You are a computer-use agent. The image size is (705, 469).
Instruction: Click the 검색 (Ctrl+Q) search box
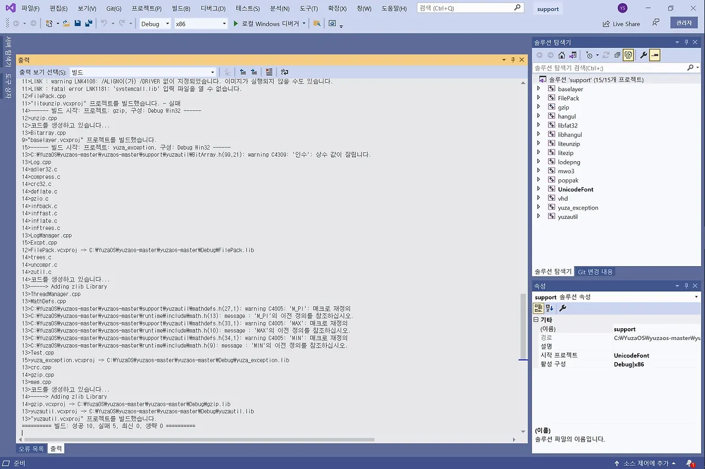pos(470,8)
